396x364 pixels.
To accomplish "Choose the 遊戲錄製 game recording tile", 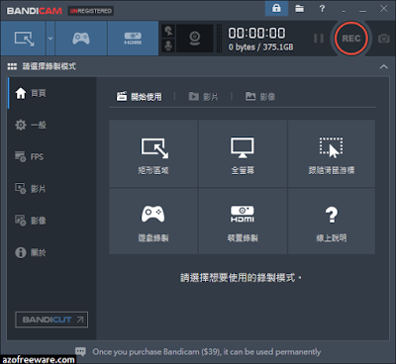I will [153, 222].
